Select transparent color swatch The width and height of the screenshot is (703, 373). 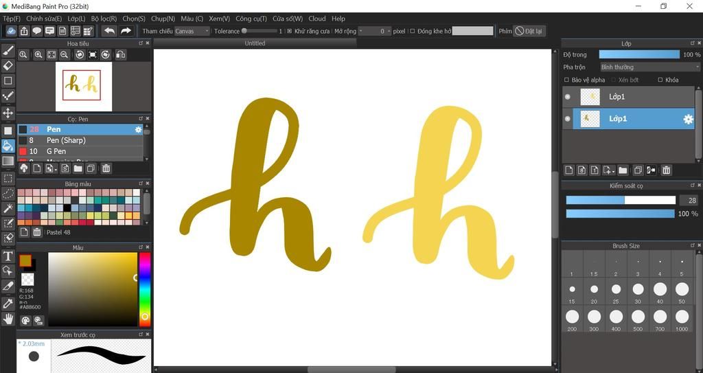pos(27,279)
